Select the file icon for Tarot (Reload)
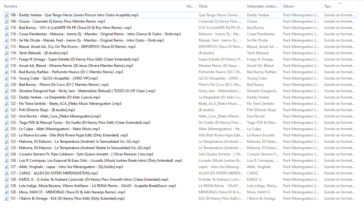Image resolution: width=364 pixels, height=209 pixels. click(x=7, y=53)
